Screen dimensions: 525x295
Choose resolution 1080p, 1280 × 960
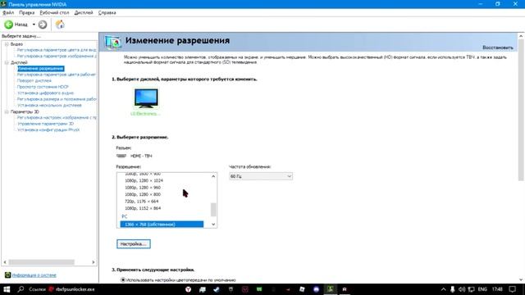pos(143,188)
